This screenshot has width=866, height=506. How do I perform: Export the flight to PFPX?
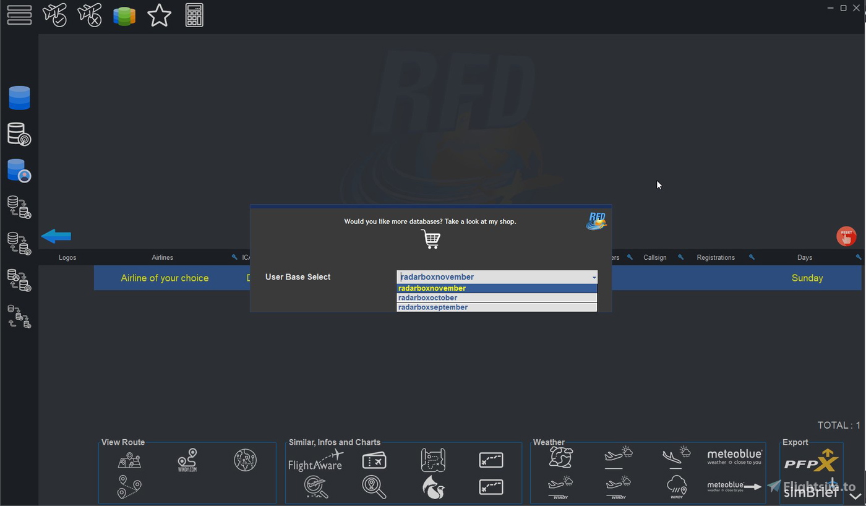(811, 460)
